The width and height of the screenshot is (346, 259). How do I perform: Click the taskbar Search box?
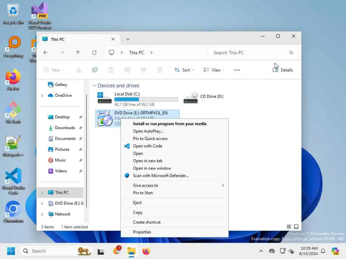[56, 251]
